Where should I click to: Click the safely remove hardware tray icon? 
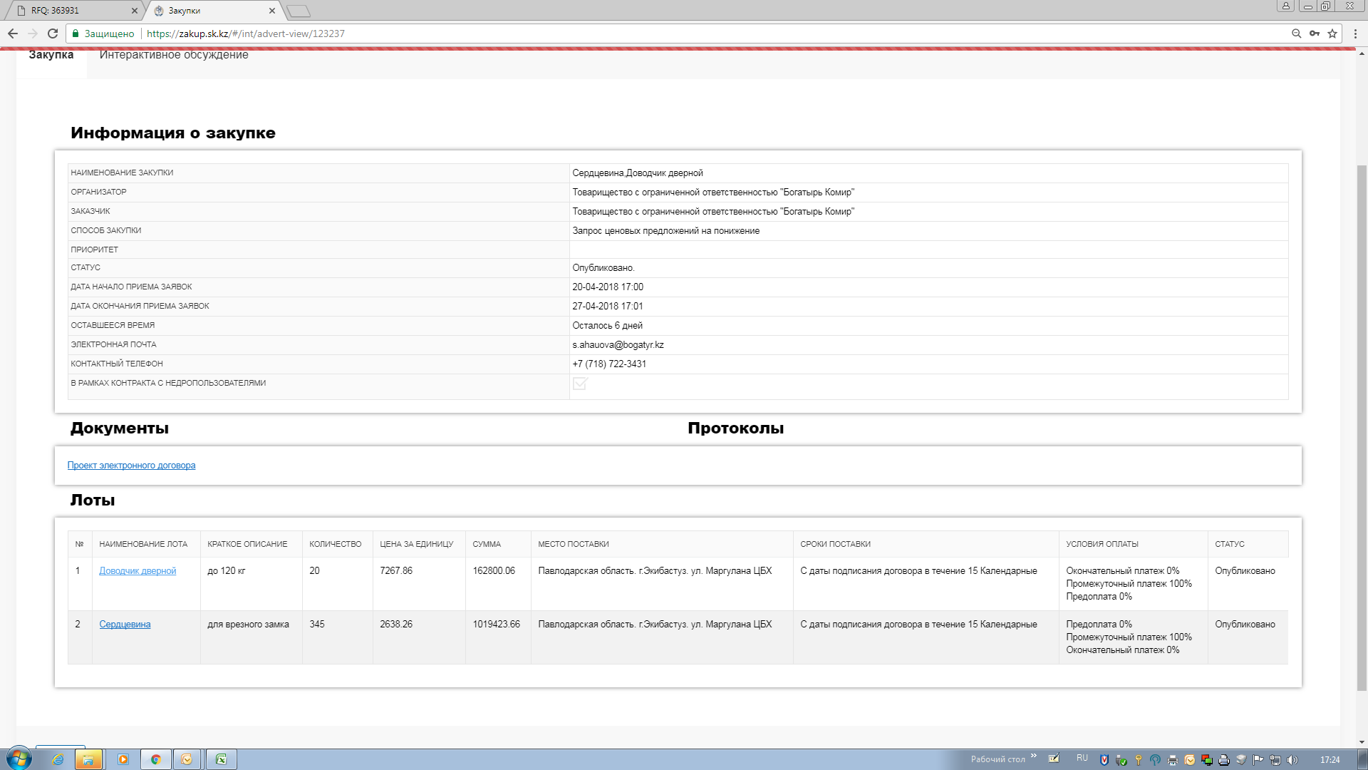[x=1121, y=760]
